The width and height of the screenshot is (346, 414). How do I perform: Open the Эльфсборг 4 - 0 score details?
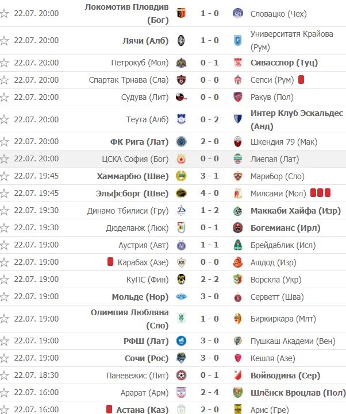(210, 193)
